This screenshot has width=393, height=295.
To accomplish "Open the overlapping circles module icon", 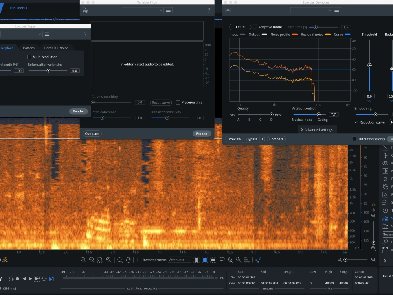I will [x=385, y=163].
